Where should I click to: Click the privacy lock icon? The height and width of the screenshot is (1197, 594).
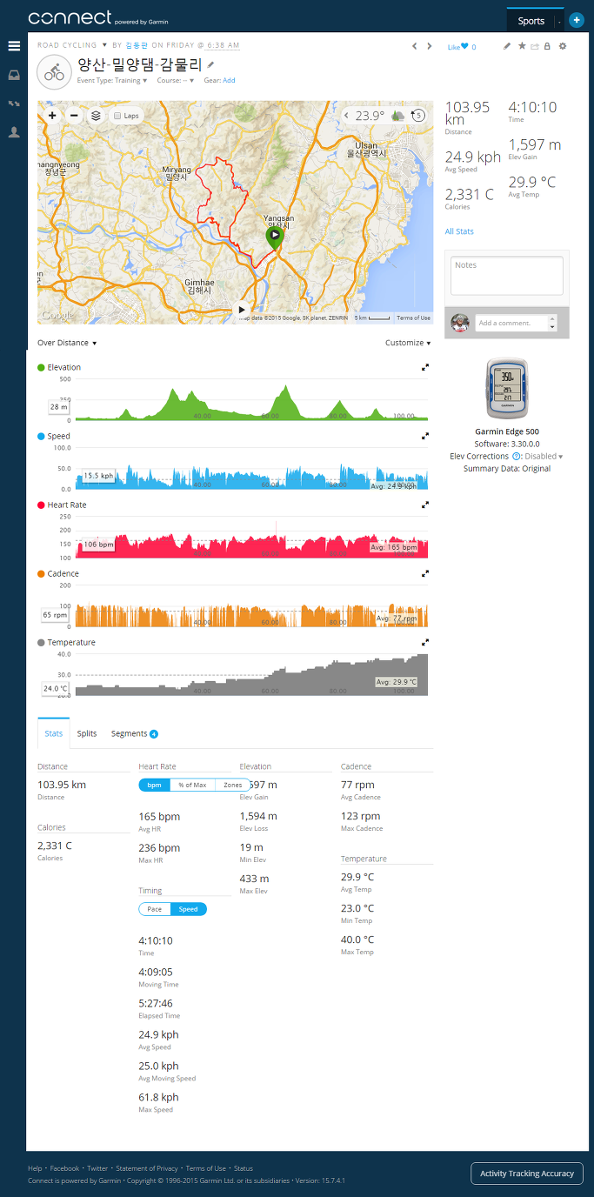pyautogui.click(x=547, y=46)
